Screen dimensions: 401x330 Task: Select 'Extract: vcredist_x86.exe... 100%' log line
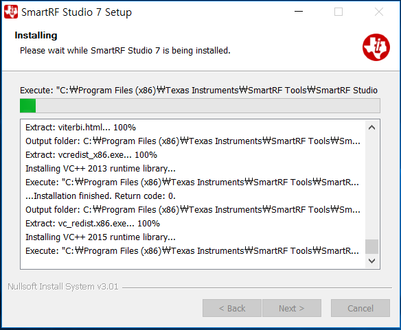coord(91,154)
